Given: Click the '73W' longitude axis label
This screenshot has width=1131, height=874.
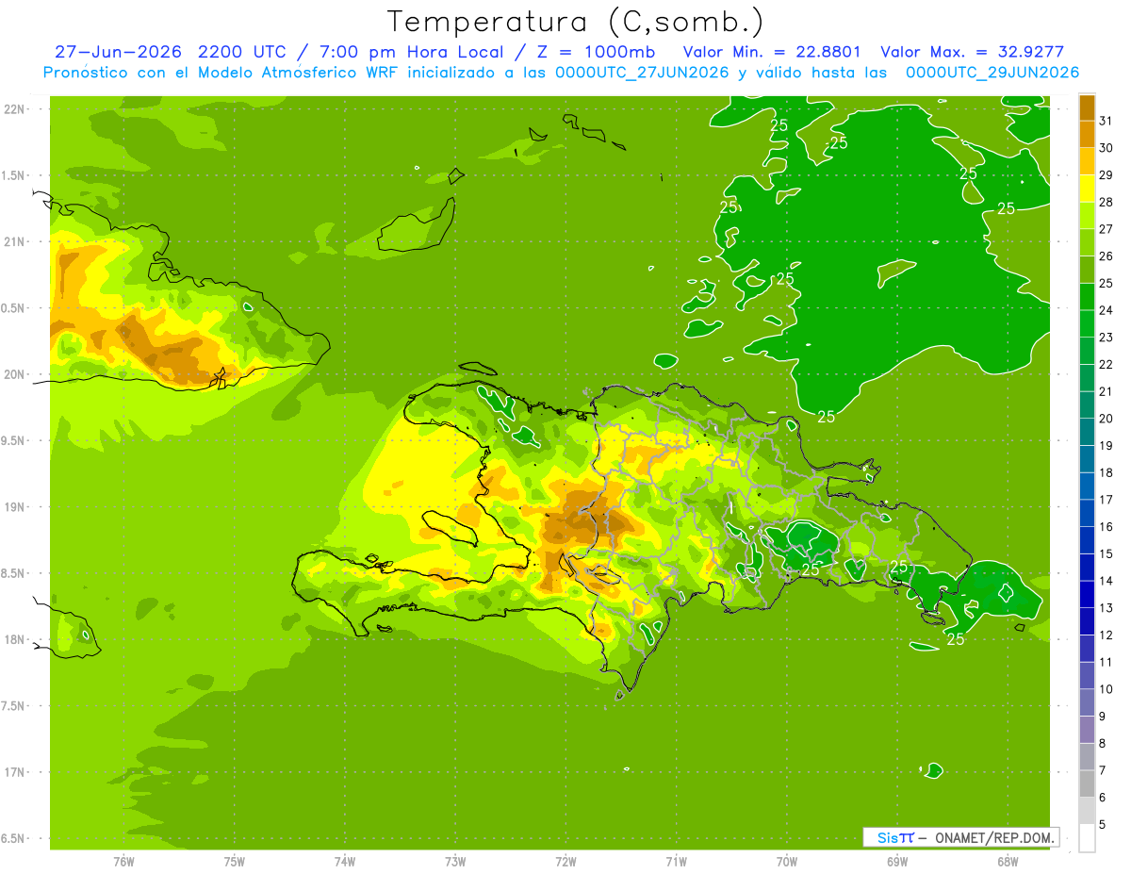Looking at the screenshot, I should 455,861.
